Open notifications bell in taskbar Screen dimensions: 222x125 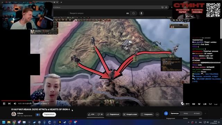pyautogui.click(x=219, y=122)
